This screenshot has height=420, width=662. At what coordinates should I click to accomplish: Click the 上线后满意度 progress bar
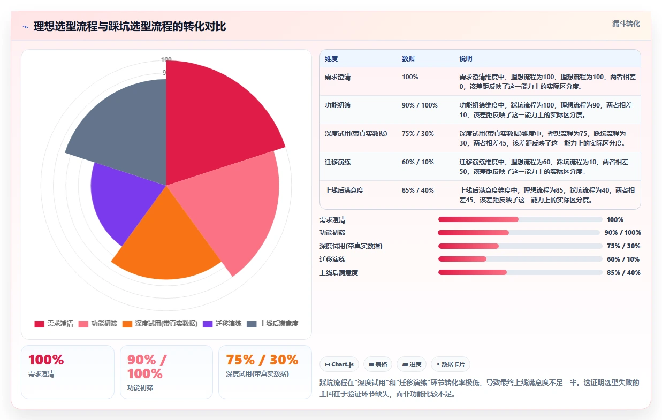point(520,272)
